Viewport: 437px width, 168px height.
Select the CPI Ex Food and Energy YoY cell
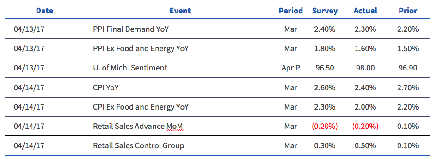[141, 107]
